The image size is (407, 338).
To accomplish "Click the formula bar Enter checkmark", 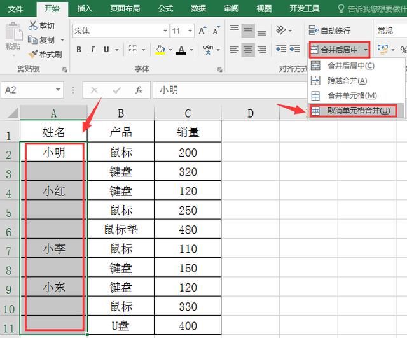I will pos(116,90).
